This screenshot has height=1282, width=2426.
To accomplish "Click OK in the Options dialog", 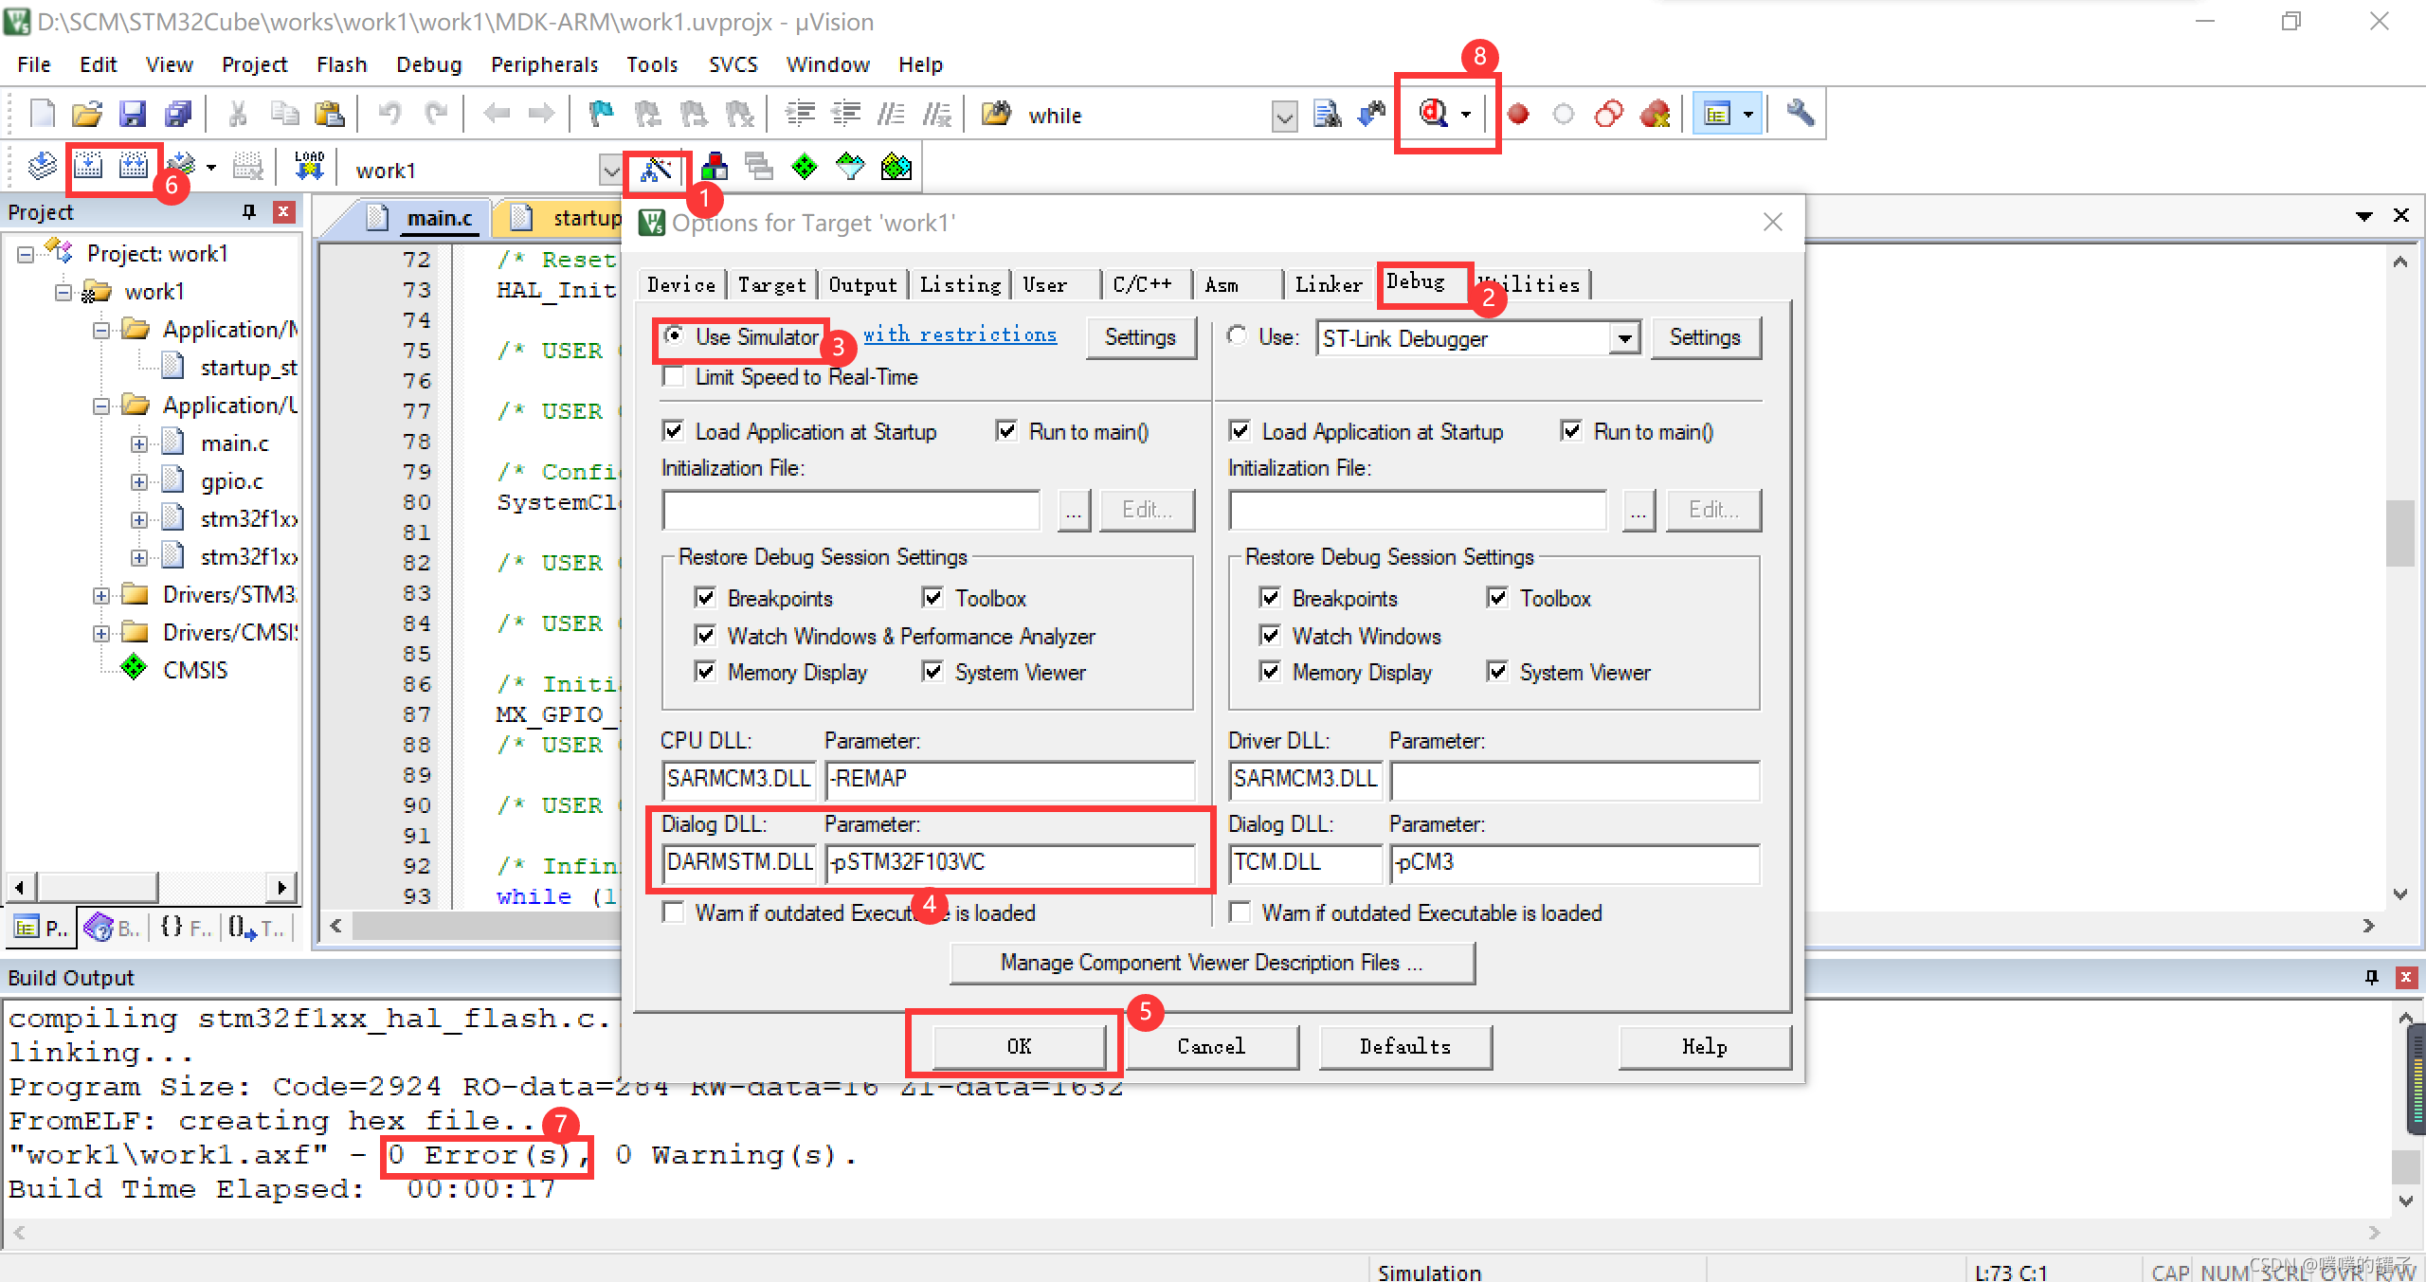I will point(1019,1046).
